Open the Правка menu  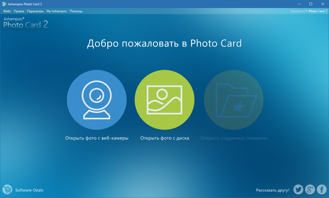point(19,11)
